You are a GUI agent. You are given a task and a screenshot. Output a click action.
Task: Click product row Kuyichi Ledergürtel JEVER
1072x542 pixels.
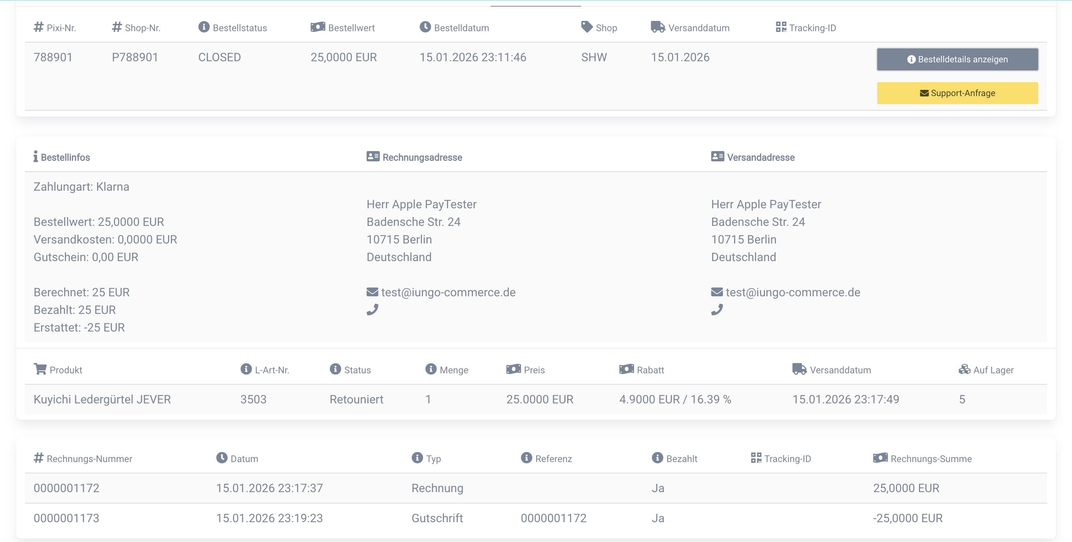[x=102, y=399]
